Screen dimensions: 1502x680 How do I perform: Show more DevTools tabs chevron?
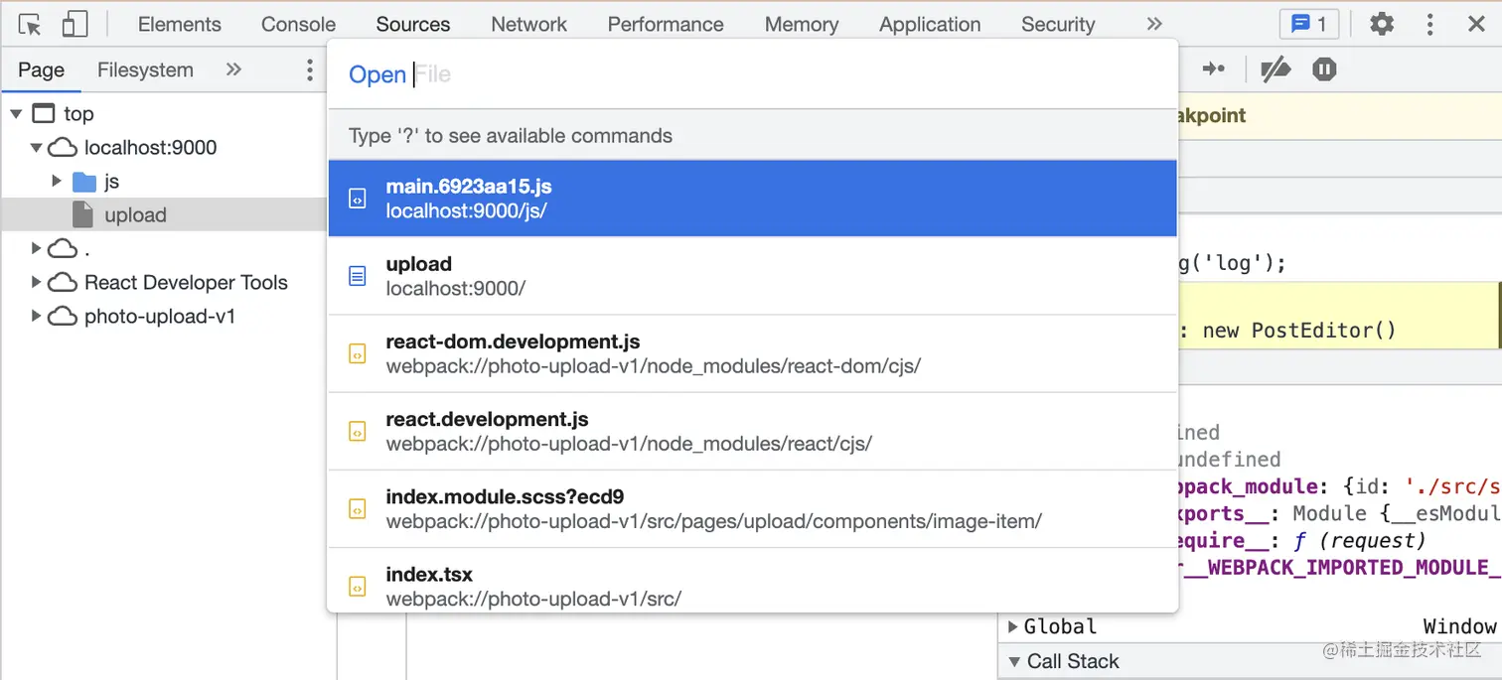click(x=1153, y=24)
